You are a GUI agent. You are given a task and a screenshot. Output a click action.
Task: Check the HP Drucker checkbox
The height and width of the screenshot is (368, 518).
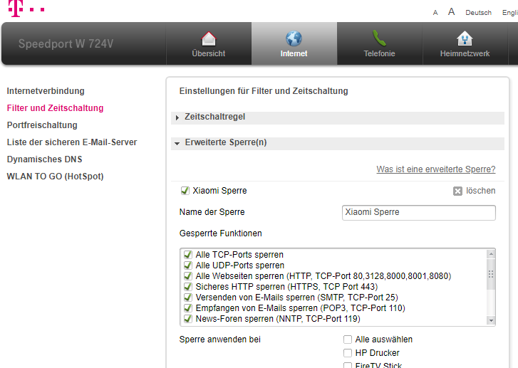[x=348, y=353]
